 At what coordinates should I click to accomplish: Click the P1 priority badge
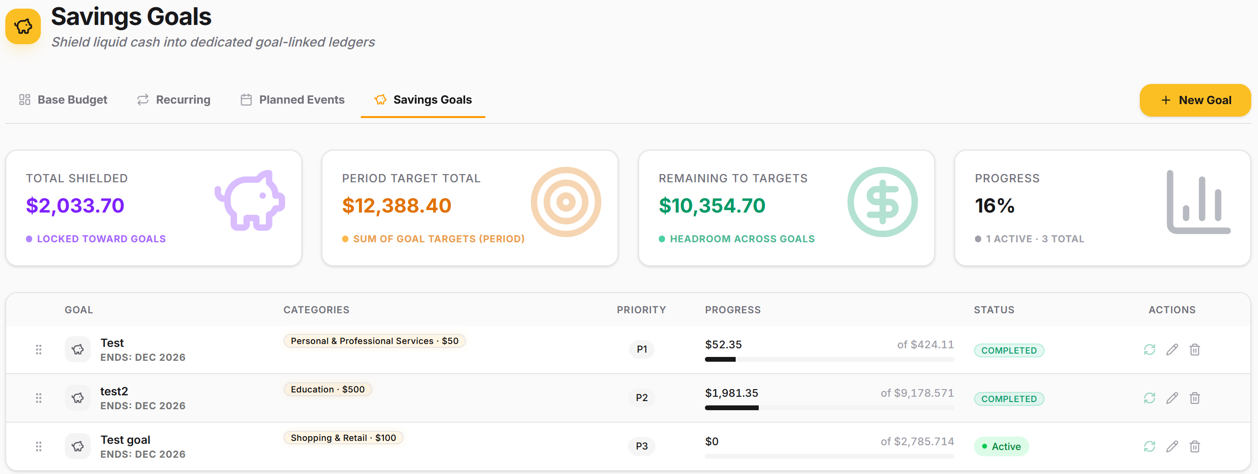point(641,349)
